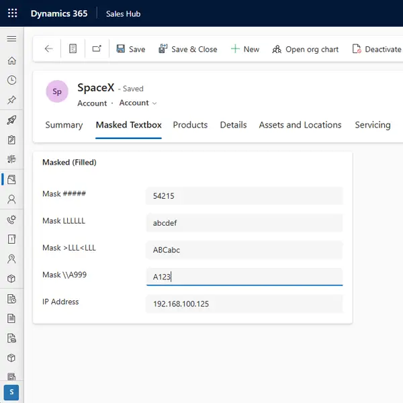This screenshot has width=403, height=403.
Task: Click the Mask >LLL<LLL label
Action: tap(69, 248)
